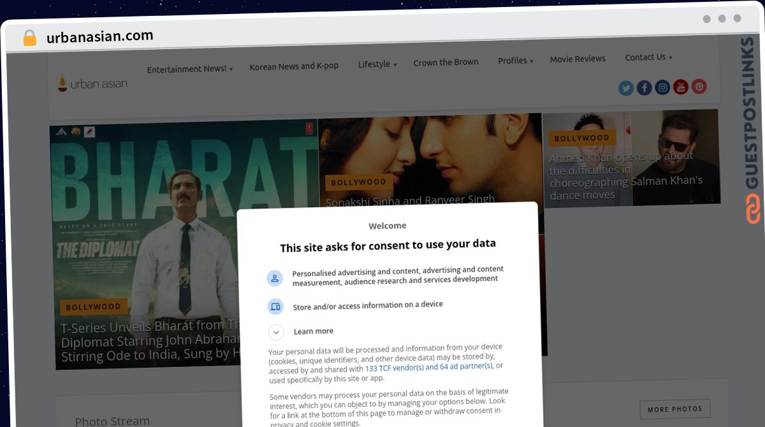Click the urbanasian.com address bar text
The image size is (765, 427).
pyautogui.click(x=100, y=36)
